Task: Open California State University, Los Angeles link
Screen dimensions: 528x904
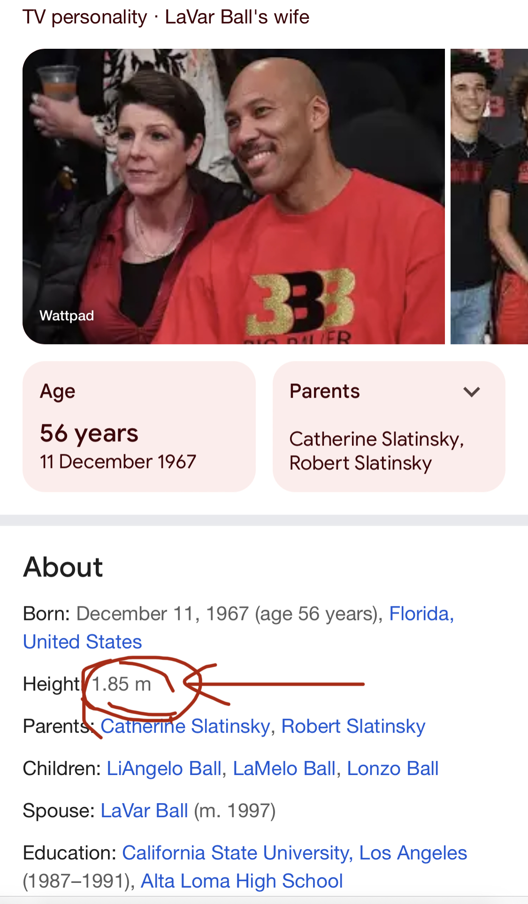Action: [294, 852]
